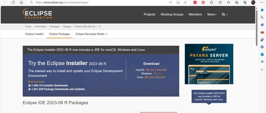Open Read aloud icon in address bar
This screenshot has height=113, width=266.
(170, 2)
